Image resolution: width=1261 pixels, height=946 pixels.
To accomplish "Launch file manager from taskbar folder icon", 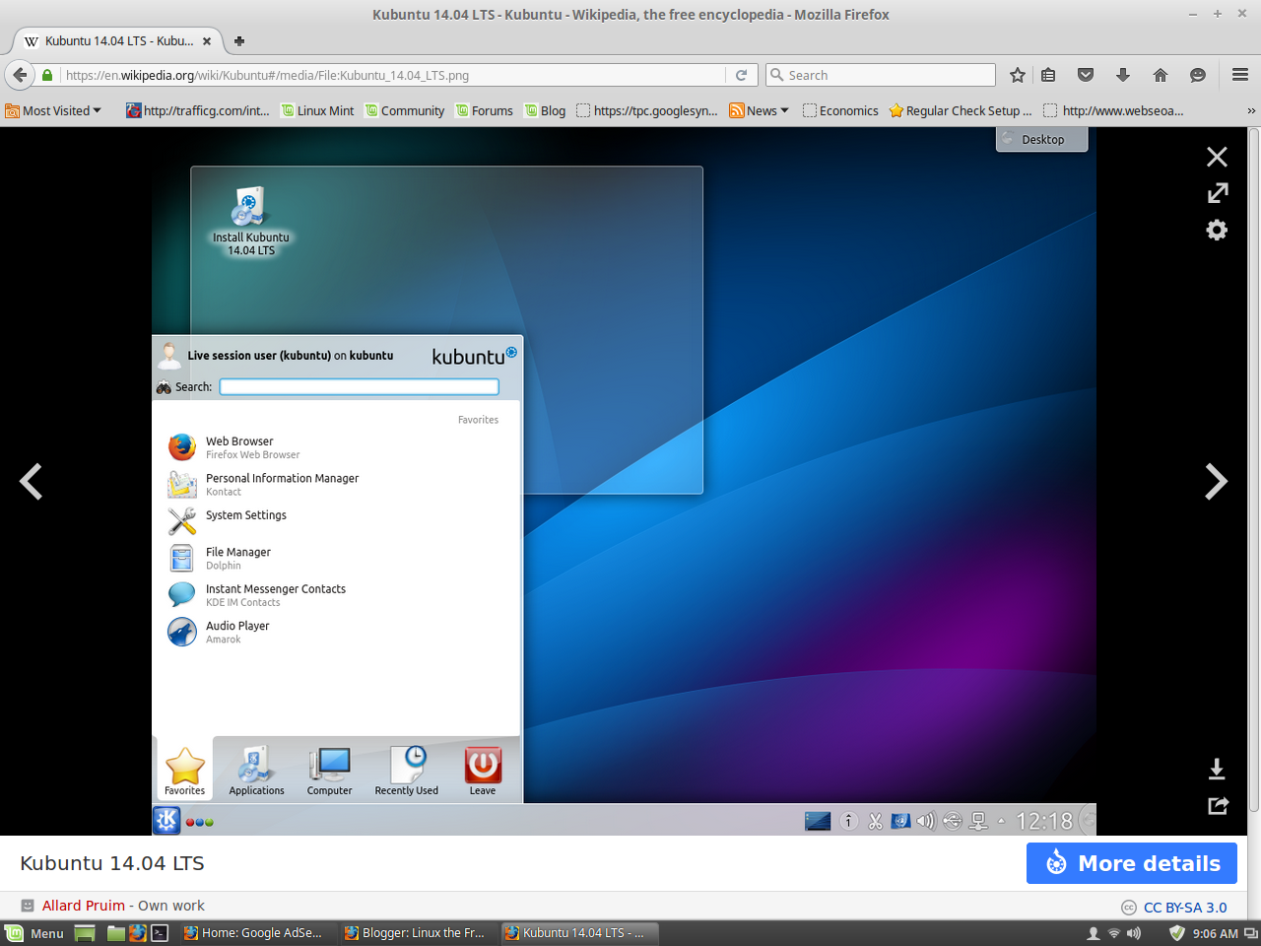I will (116, 933).
